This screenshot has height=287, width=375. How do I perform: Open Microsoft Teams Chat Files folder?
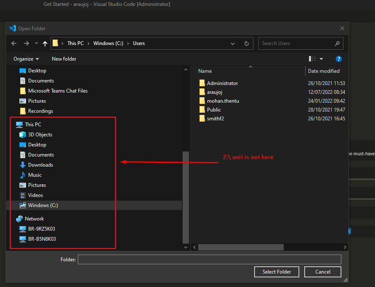click(58, 91)
